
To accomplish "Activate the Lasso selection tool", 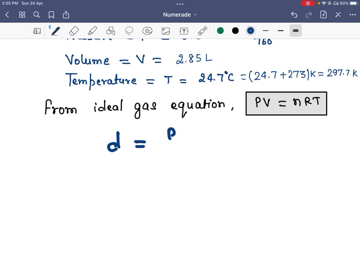I will click(129, 31).
